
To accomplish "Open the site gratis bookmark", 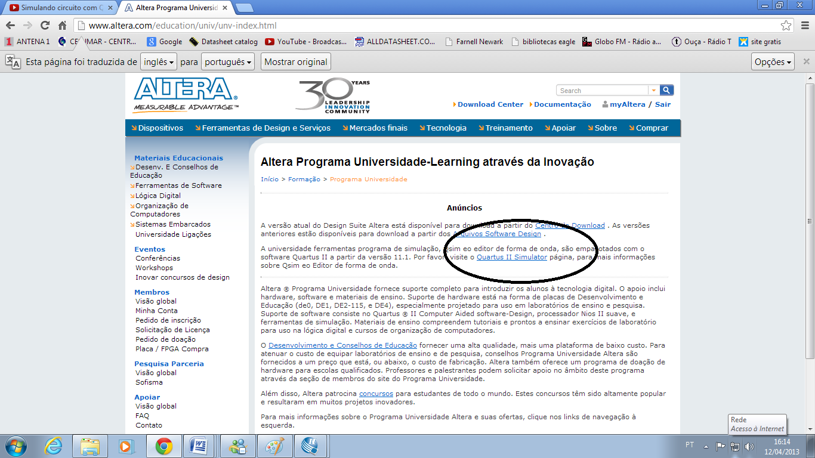I will [760, 42].
